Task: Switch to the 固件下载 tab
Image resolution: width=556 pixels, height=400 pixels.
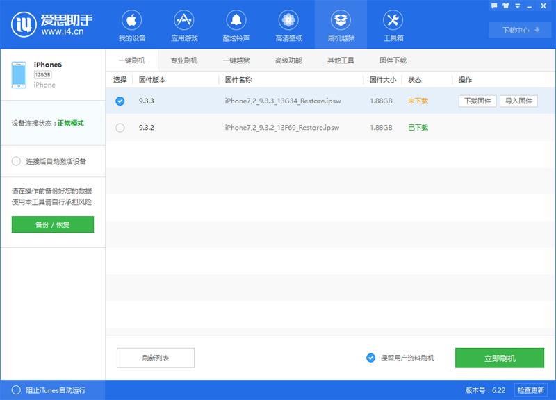Action: pyautogui.click(x=390, y=60)
